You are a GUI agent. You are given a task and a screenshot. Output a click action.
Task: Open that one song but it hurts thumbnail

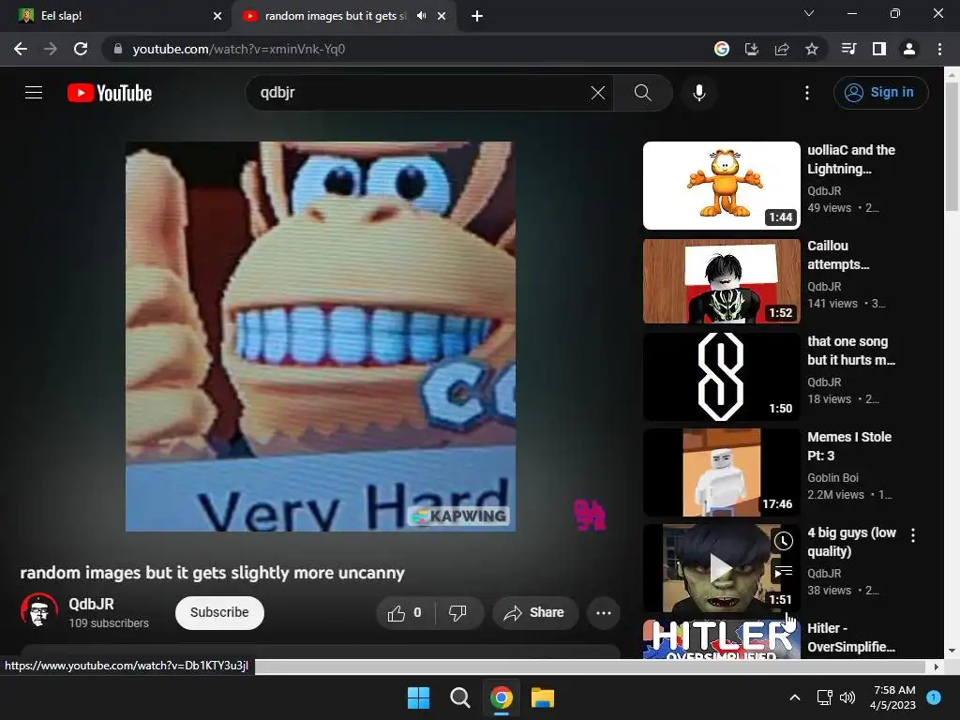point(721,377)
